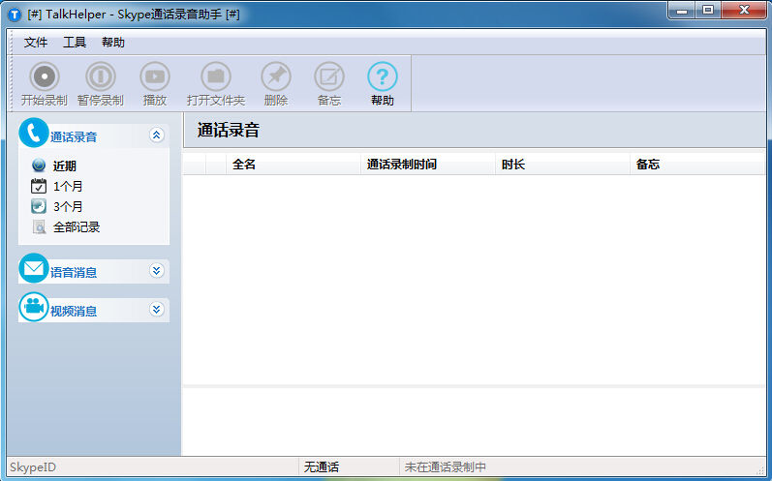
Task: Select 1个月 recordings filter
Action: click(68, 187)
